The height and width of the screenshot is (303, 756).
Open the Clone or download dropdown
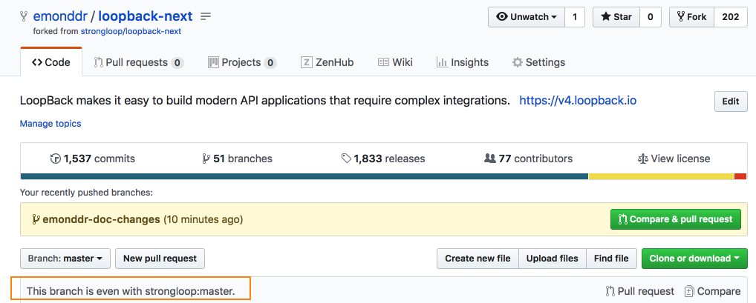[x=694, y=259]
